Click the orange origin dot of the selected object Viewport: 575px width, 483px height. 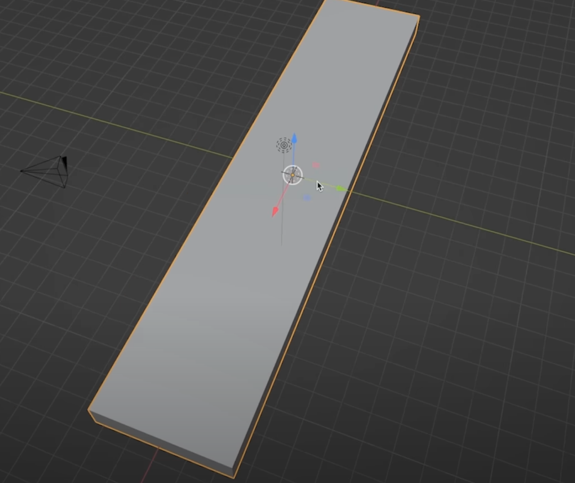[293, 175]
